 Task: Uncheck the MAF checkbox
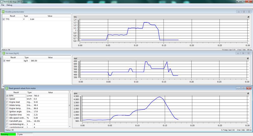4,61
